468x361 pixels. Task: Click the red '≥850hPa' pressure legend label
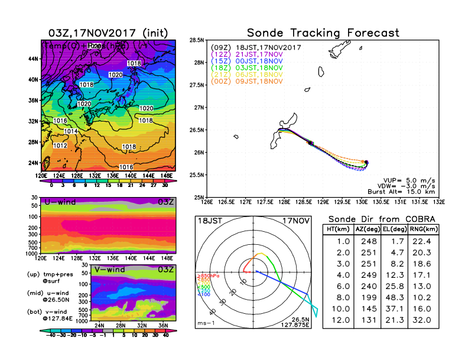click(208, 276)
